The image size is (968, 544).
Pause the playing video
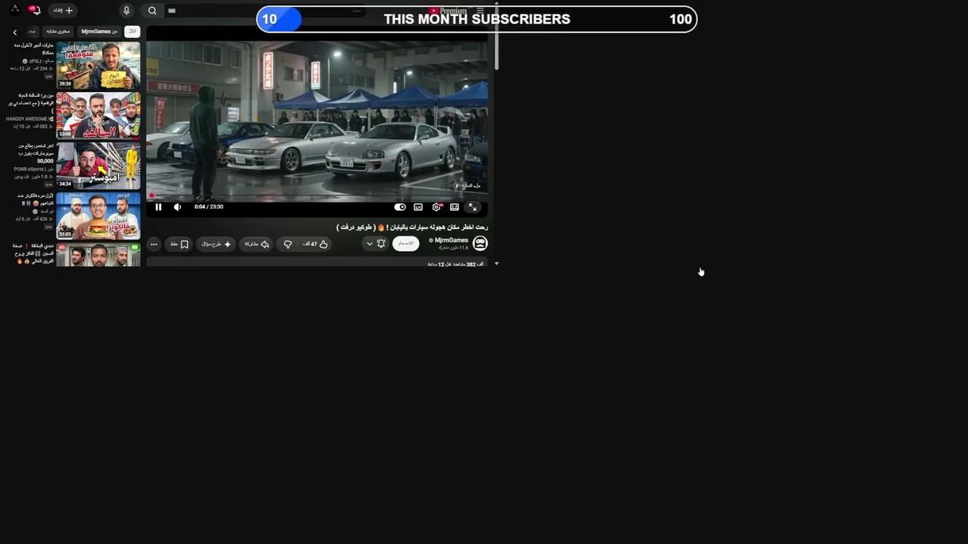(x=158, y=207)
